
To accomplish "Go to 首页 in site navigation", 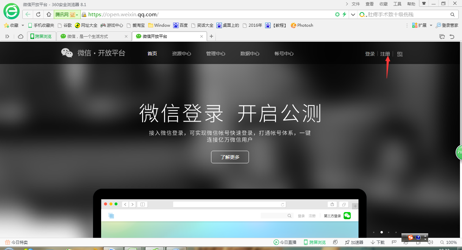I will pos(152,54).
